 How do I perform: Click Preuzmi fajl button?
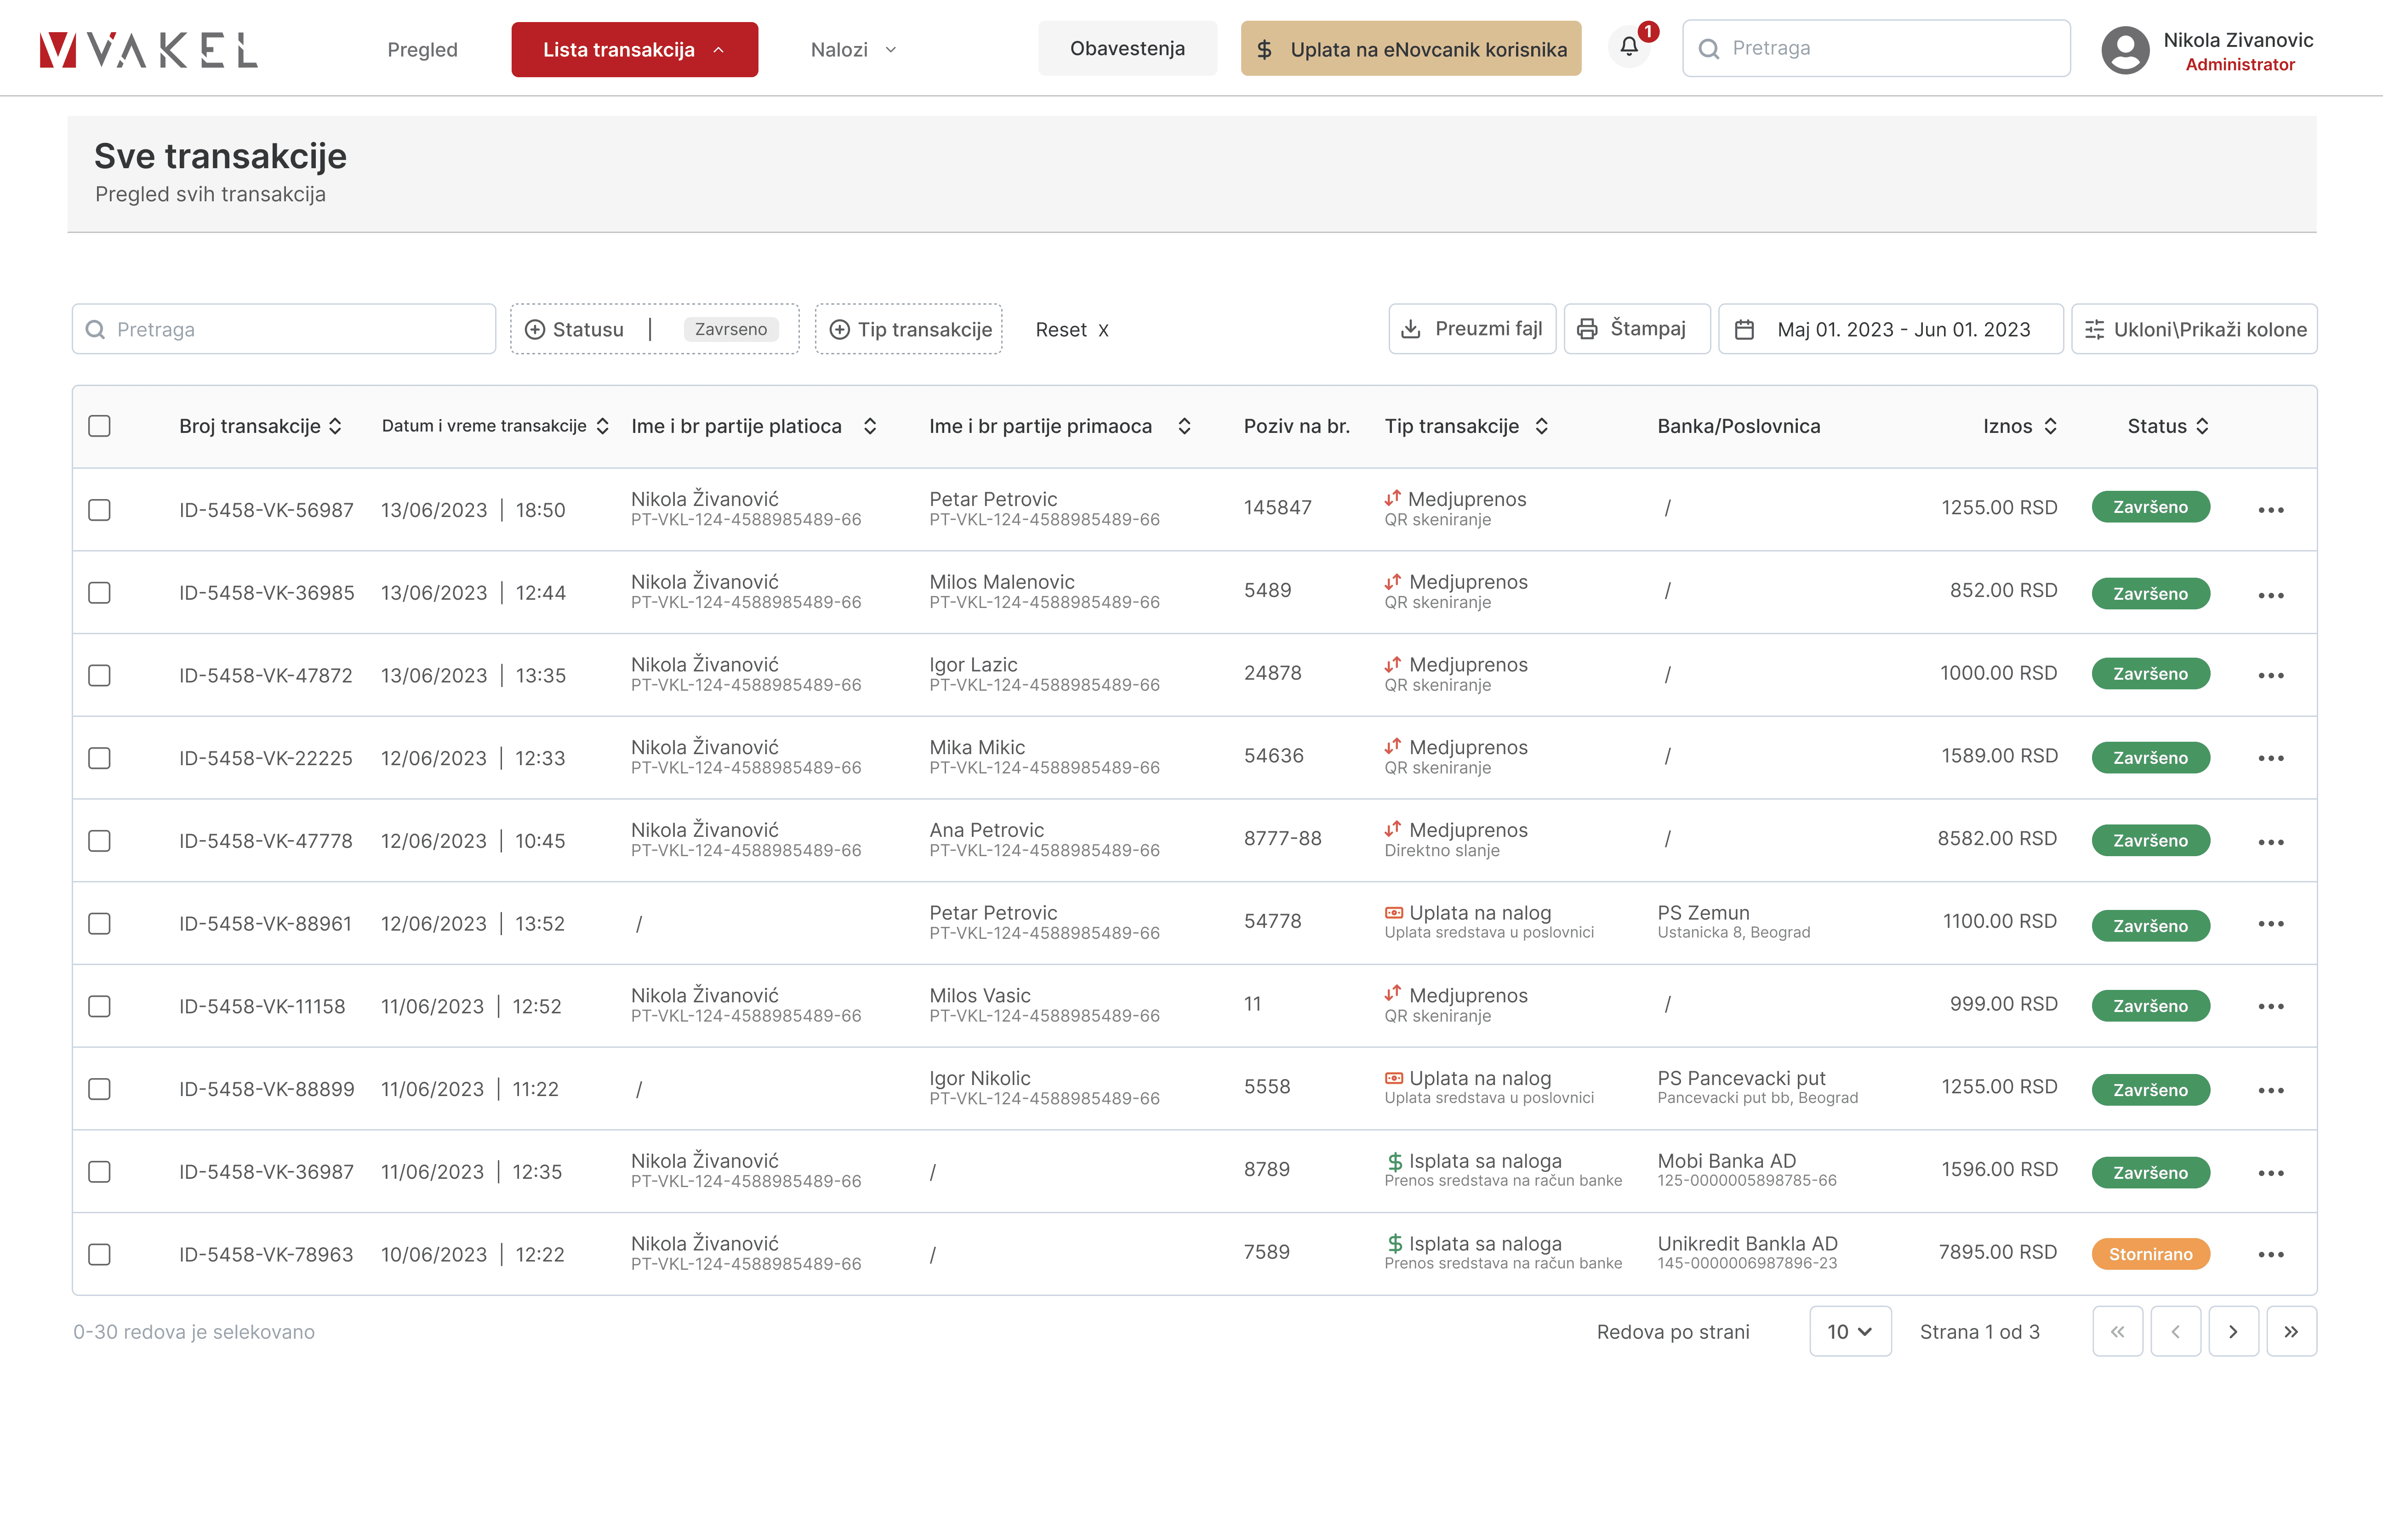click(1472, 329)
